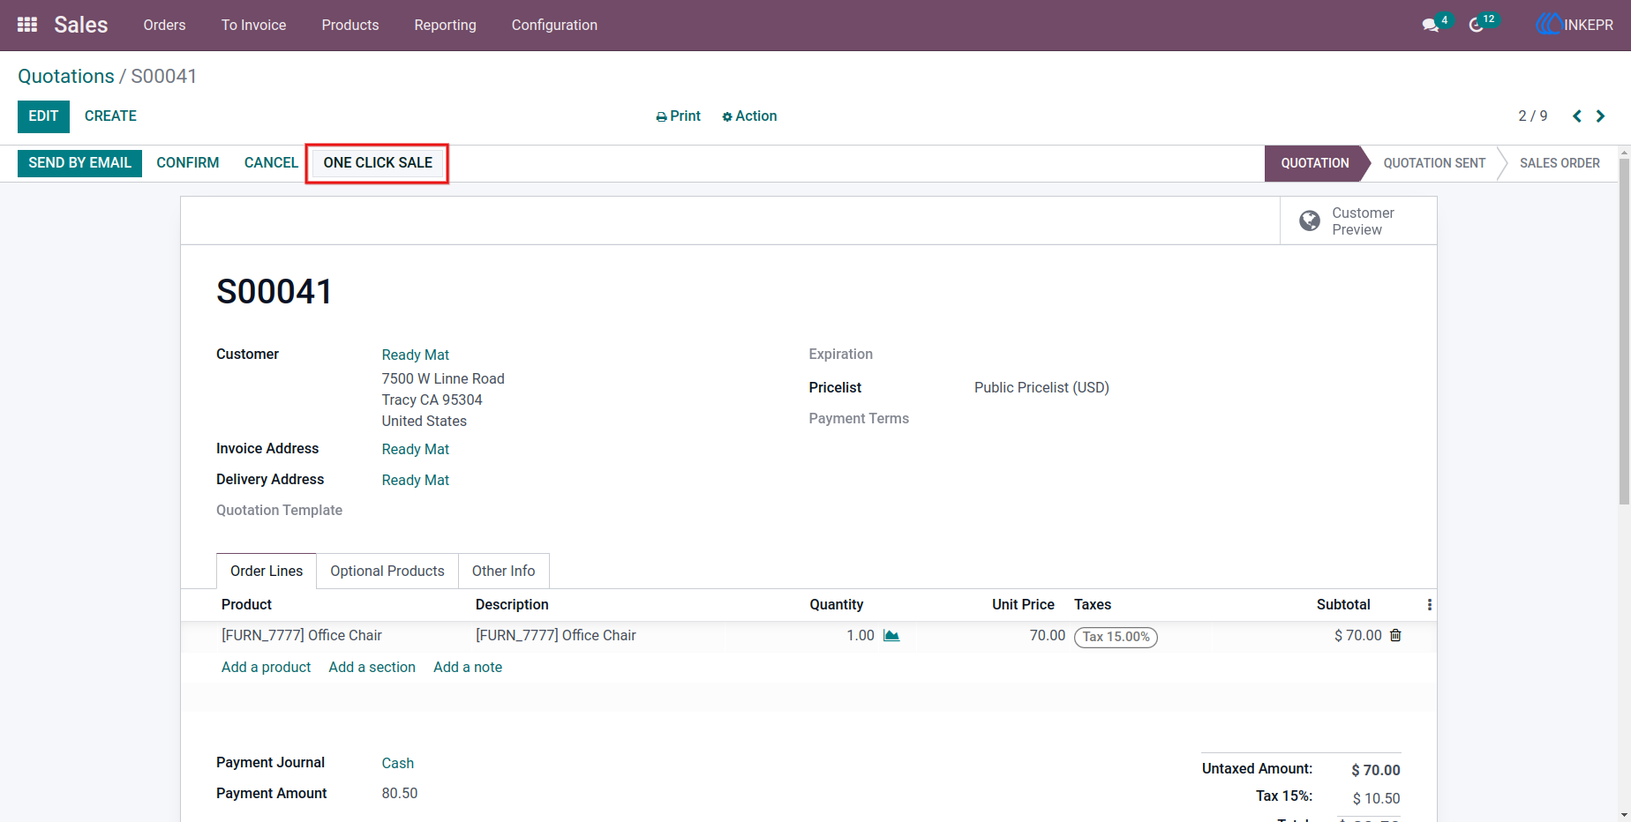Viewport: 1631px width, 822px height.
Task: Go to the previous record arrow
Action: click(x=1577, y=116)
